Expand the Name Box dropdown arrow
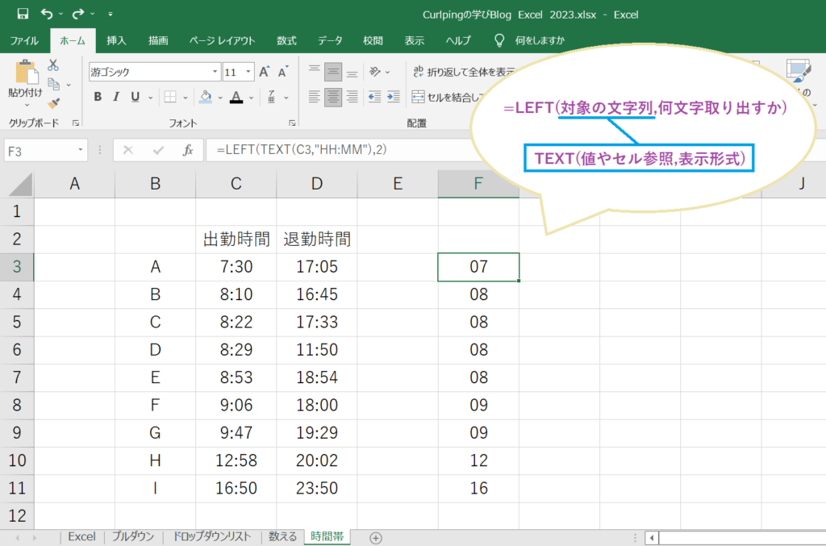 coord(80,151)
